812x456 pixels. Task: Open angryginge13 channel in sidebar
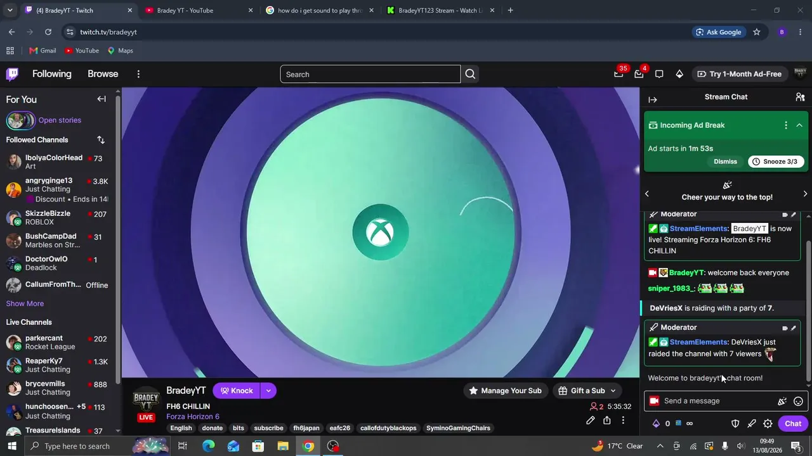click(57, 189)
